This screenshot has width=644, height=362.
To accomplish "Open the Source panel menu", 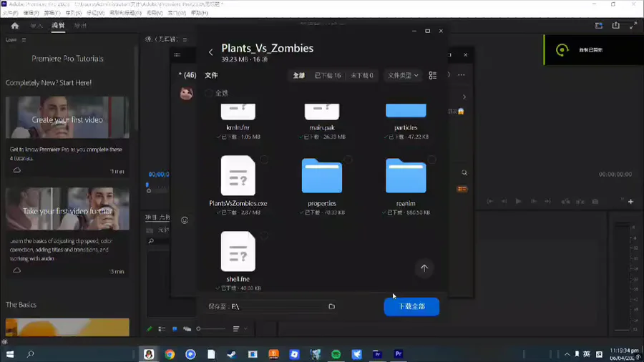I will click(185, 39).
